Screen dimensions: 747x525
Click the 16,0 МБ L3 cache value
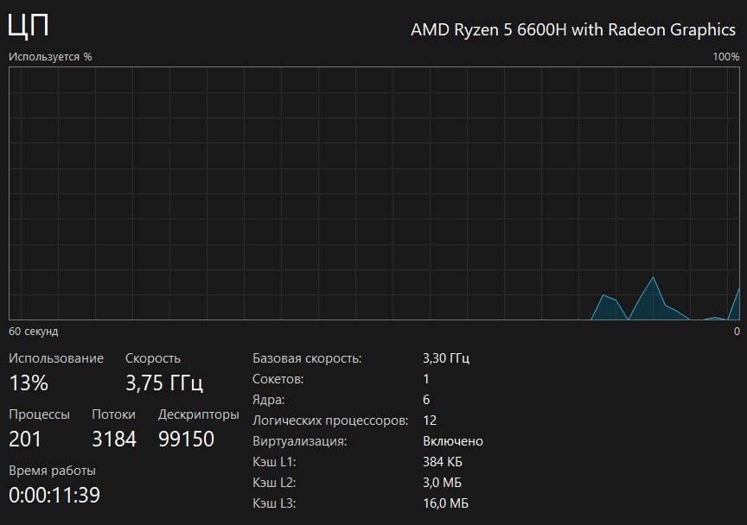[445, 503]
